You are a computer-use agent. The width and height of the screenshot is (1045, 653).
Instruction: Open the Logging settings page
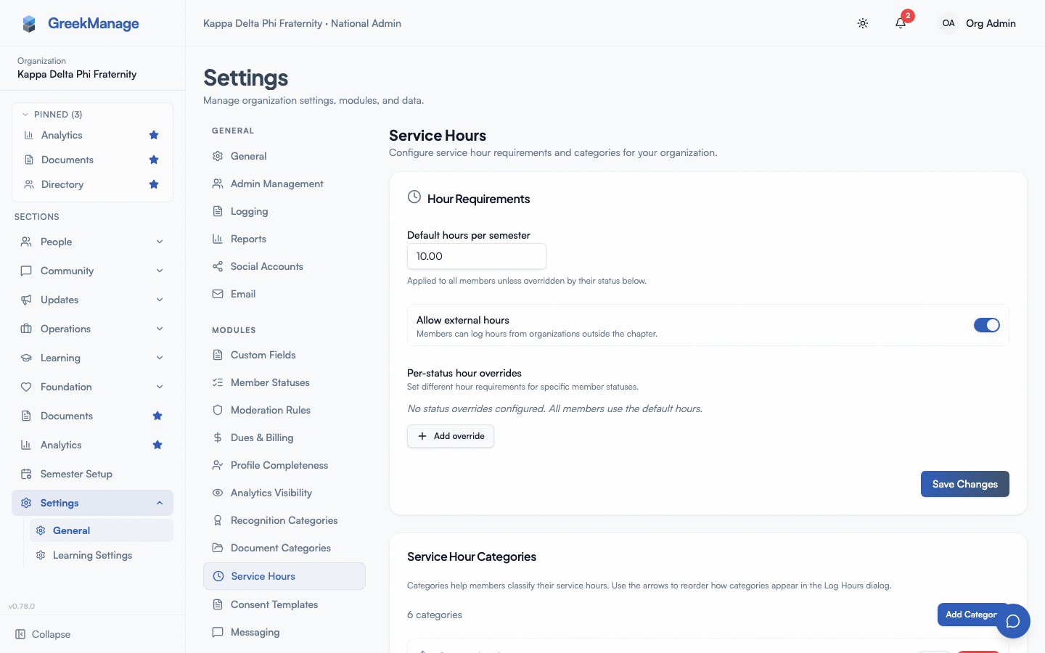coord(284,211)
